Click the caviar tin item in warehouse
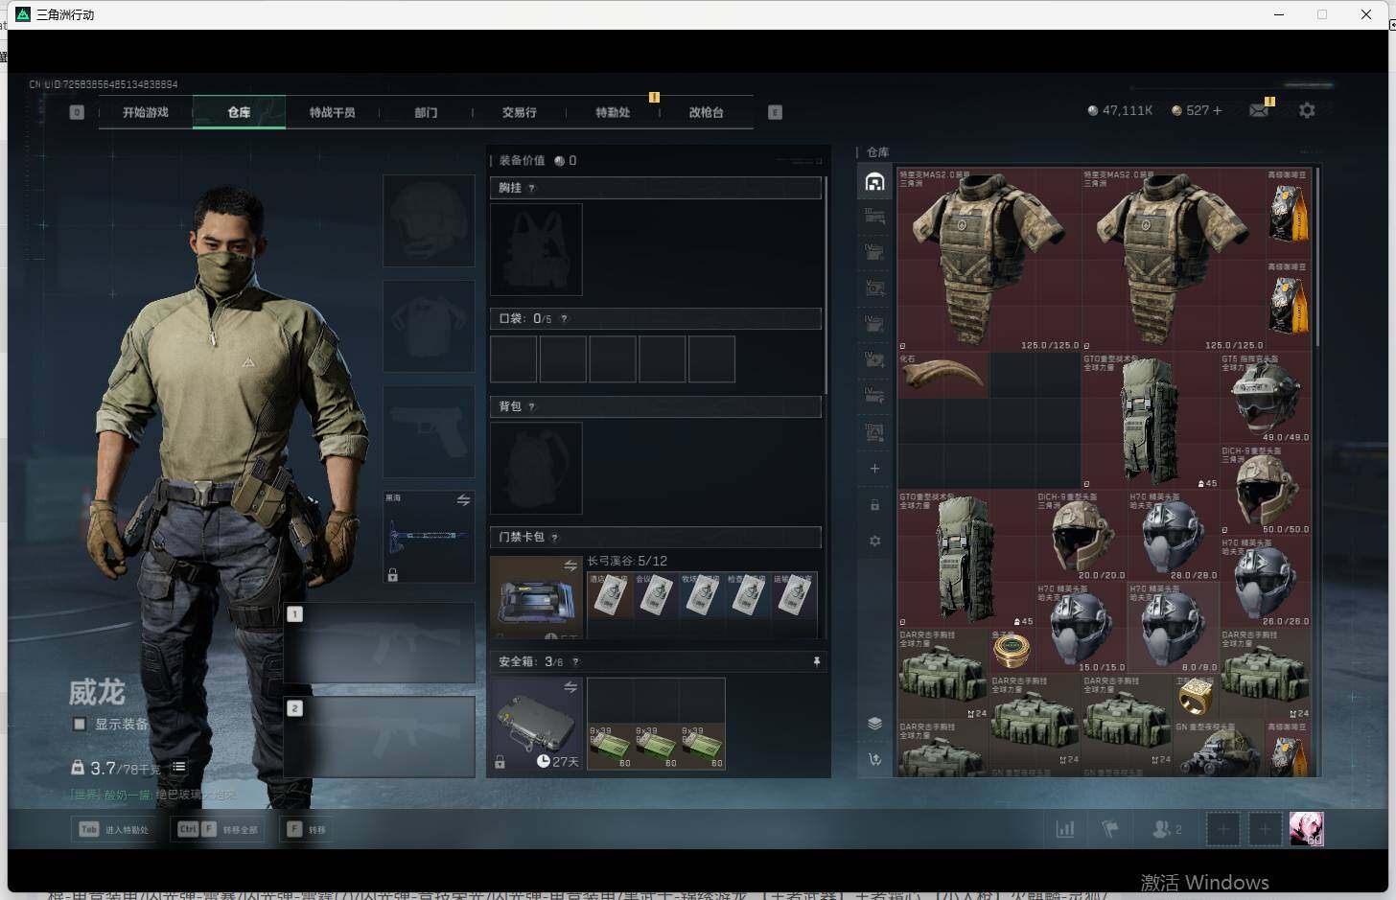Screen dimensions: 1396x900 tap(1011, 651)
